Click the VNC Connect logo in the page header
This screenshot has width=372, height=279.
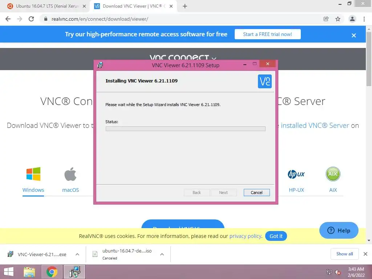click(x=179, y=57)
